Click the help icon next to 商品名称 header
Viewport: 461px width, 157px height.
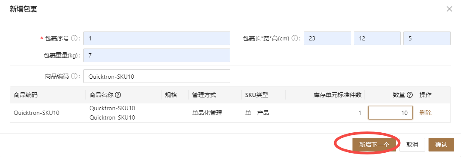[118, 95]
